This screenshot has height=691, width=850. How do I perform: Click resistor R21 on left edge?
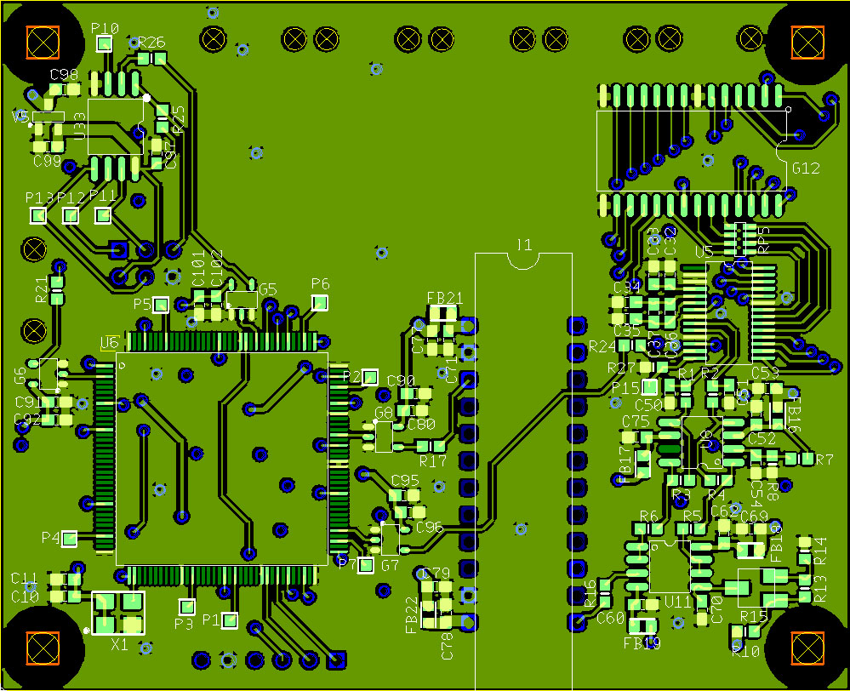[56, 288]
